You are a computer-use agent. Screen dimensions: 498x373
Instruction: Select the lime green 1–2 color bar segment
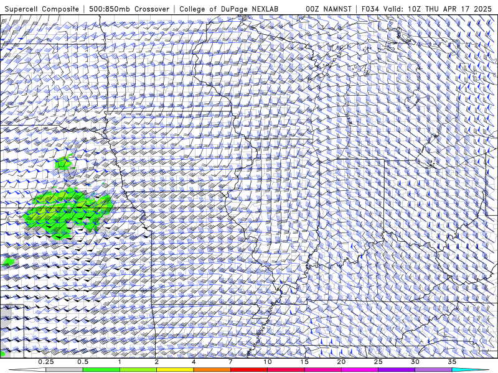[138, 370]
